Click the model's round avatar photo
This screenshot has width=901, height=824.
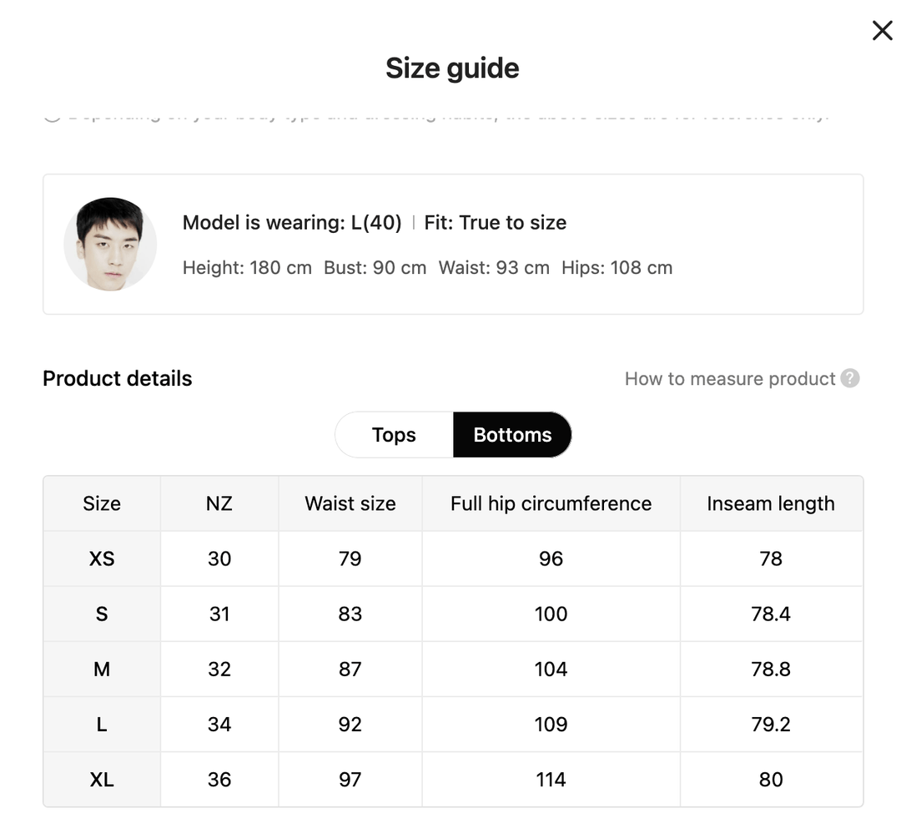[110, 244]
